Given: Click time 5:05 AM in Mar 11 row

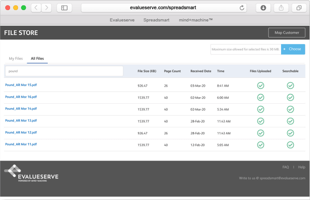Looking at the screenshot, I should pos(223,145).
